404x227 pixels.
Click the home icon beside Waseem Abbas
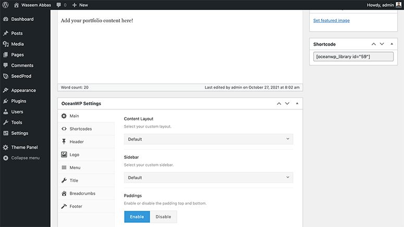click(x=16, y=5)
